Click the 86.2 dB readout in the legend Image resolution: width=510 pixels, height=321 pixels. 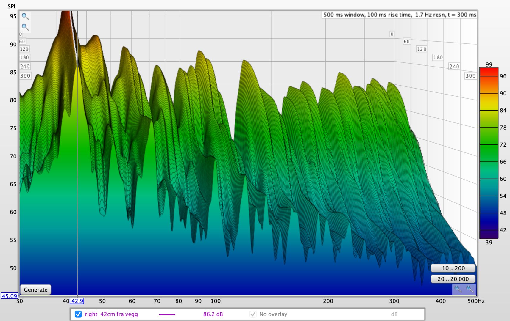213,314
